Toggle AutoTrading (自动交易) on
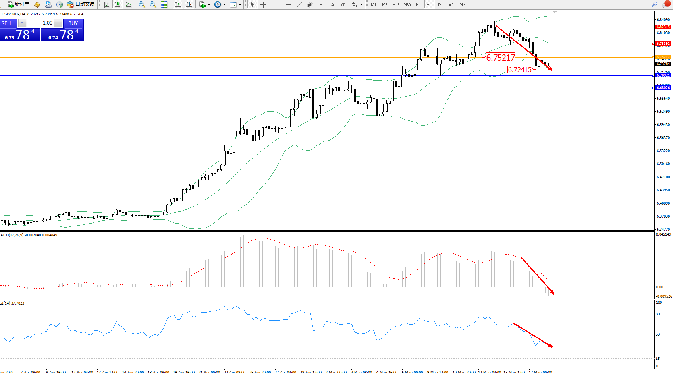 click(81, 4)
